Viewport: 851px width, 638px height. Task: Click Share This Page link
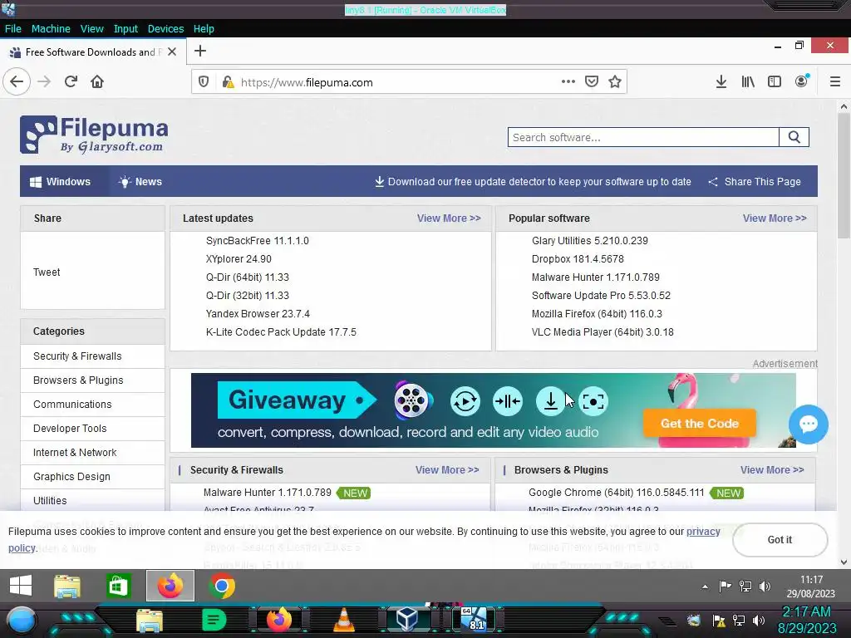click(x=755, y=182)
